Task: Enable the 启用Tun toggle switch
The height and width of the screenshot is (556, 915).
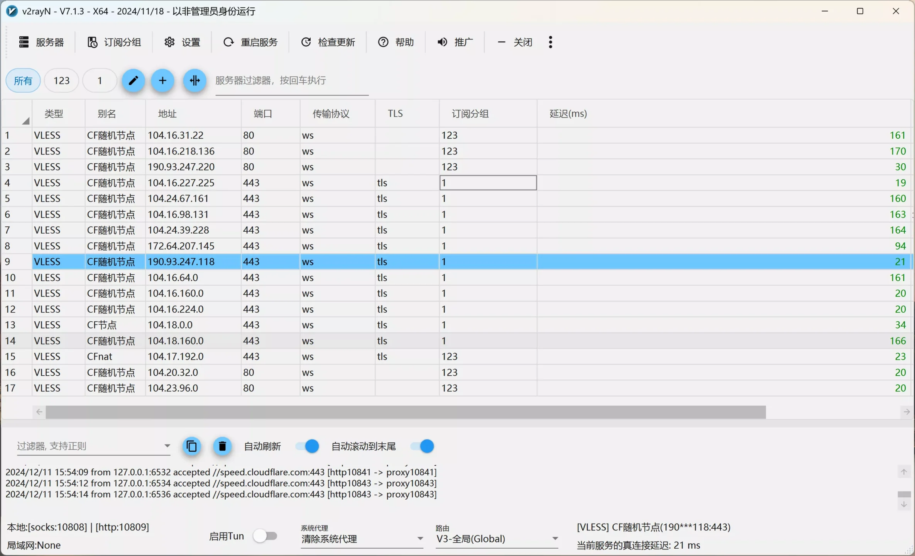Action: [x=266, y=536]
